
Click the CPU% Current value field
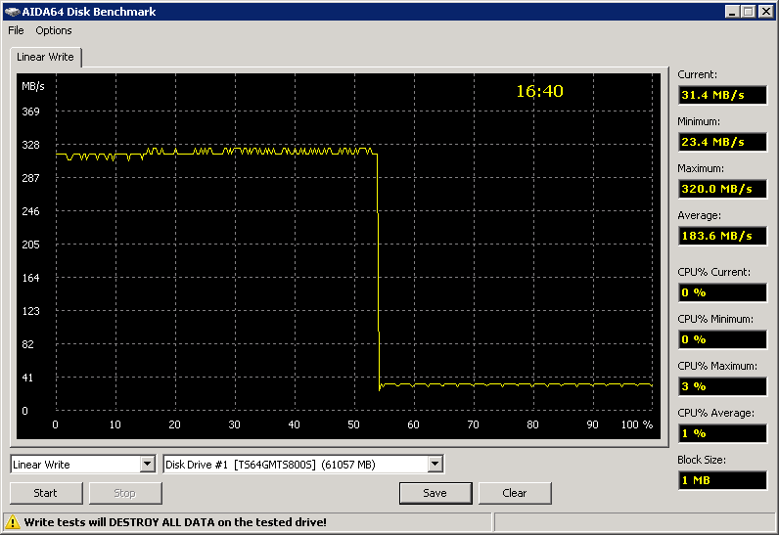pyautogui.click(x=722, y=292)
